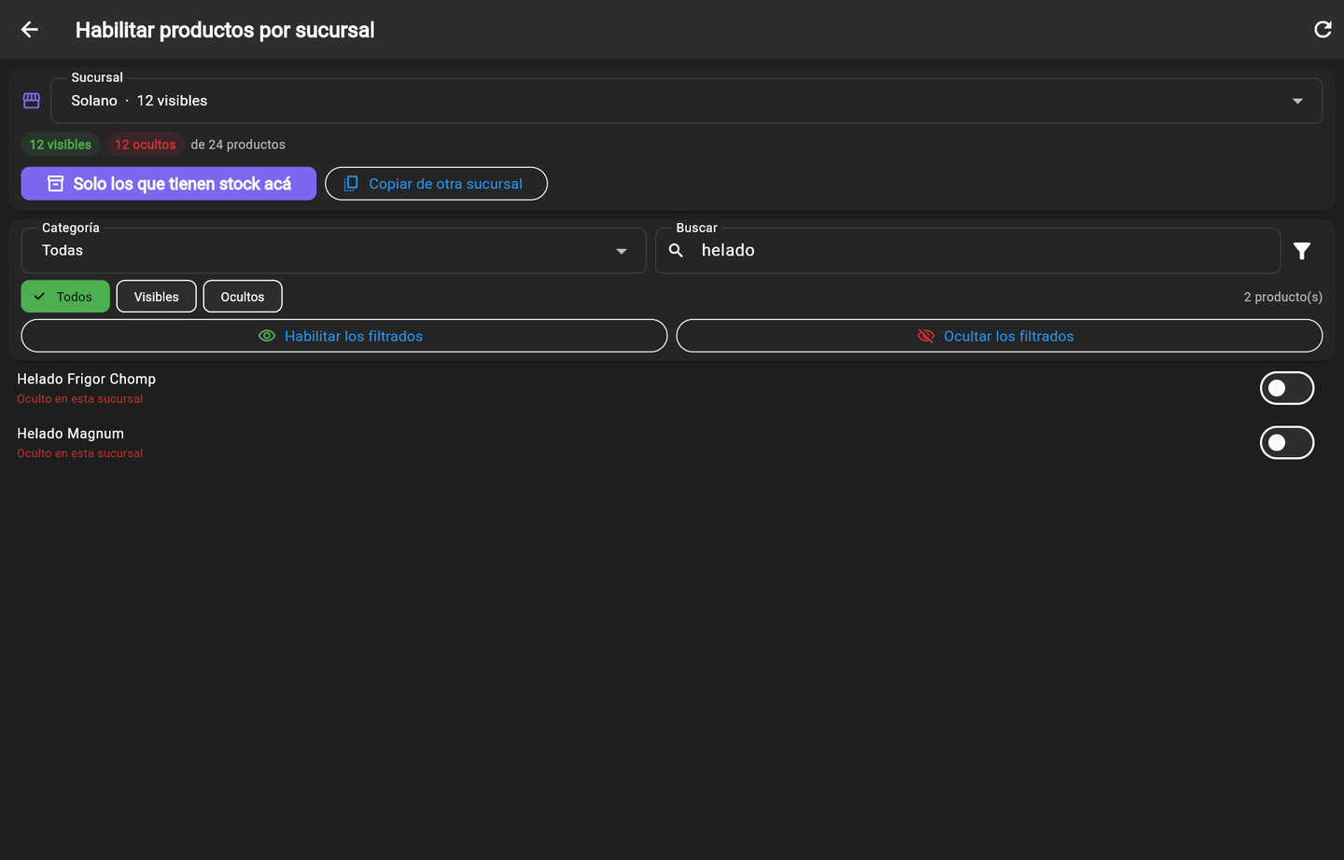Click Solo los que tienen stock acá
The image size is (1344, 860).
click(169, 184)
